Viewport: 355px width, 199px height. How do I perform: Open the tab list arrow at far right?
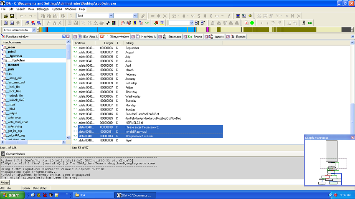click(352, 37)
